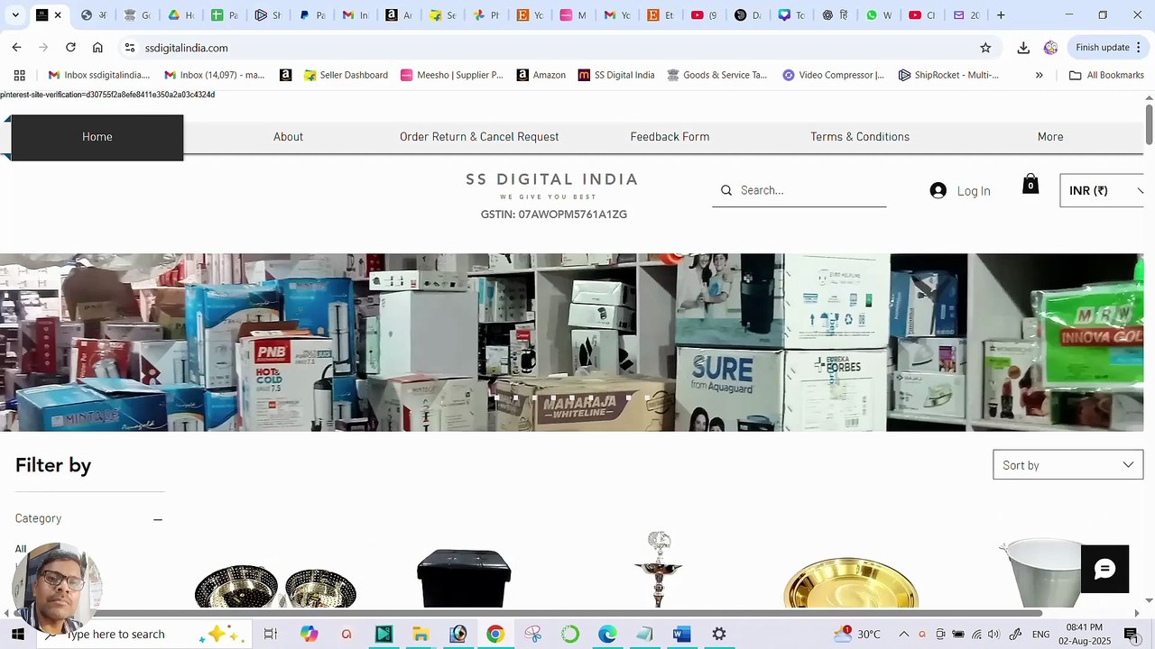Screen dimensions: 1155x649
Task: Open Microsoft Copilot on taskbar
Action: 309,635
